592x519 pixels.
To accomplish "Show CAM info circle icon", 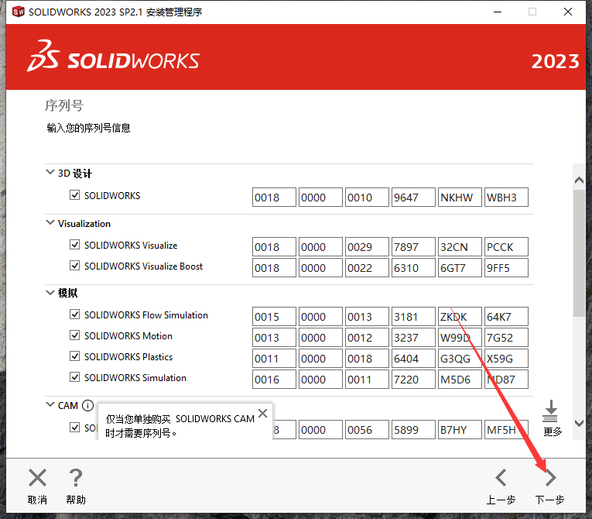I will point(87,406).
